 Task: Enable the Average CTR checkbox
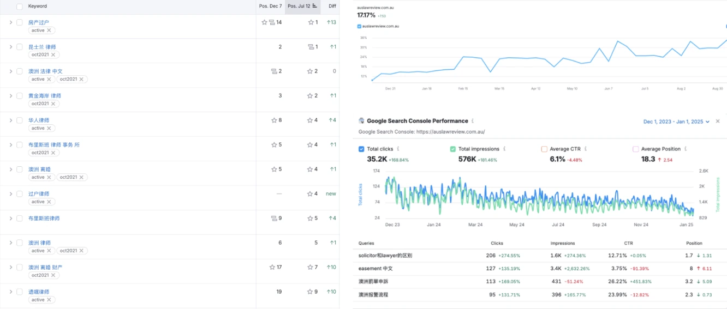click(544, 149)
